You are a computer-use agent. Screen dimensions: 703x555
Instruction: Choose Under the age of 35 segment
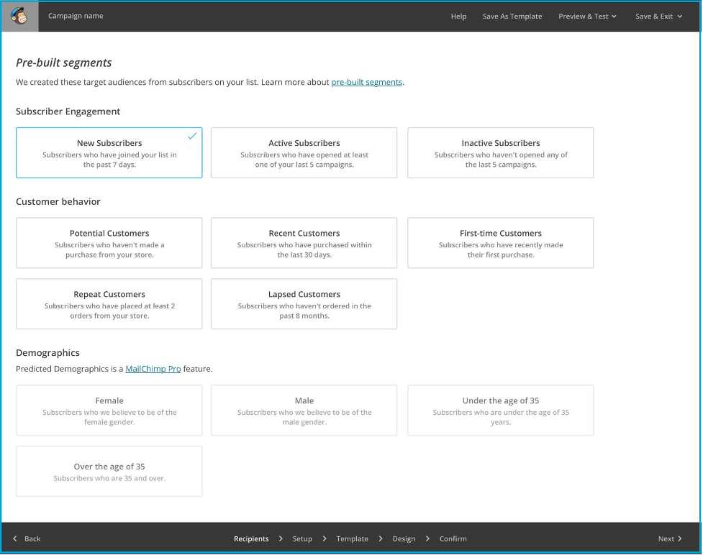coord(500,410)
